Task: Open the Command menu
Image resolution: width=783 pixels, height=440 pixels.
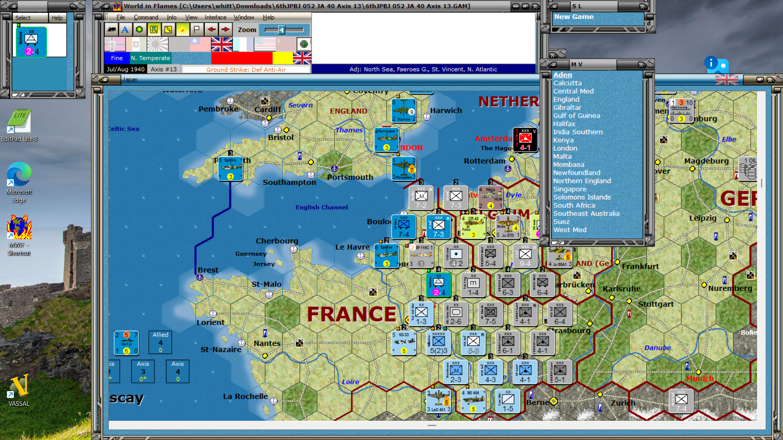Action: coord(146,18)
